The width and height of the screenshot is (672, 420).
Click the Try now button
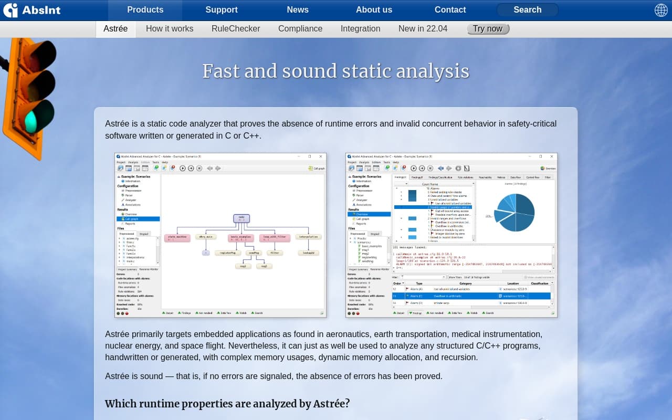(x=488, y=29)
